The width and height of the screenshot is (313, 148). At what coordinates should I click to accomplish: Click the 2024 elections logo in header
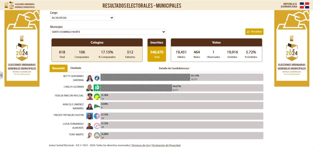(11, 5)
